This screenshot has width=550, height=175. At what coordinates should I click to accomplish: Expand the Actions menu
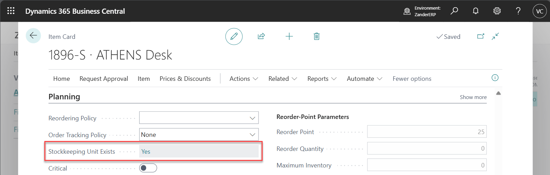pos(244,79)
